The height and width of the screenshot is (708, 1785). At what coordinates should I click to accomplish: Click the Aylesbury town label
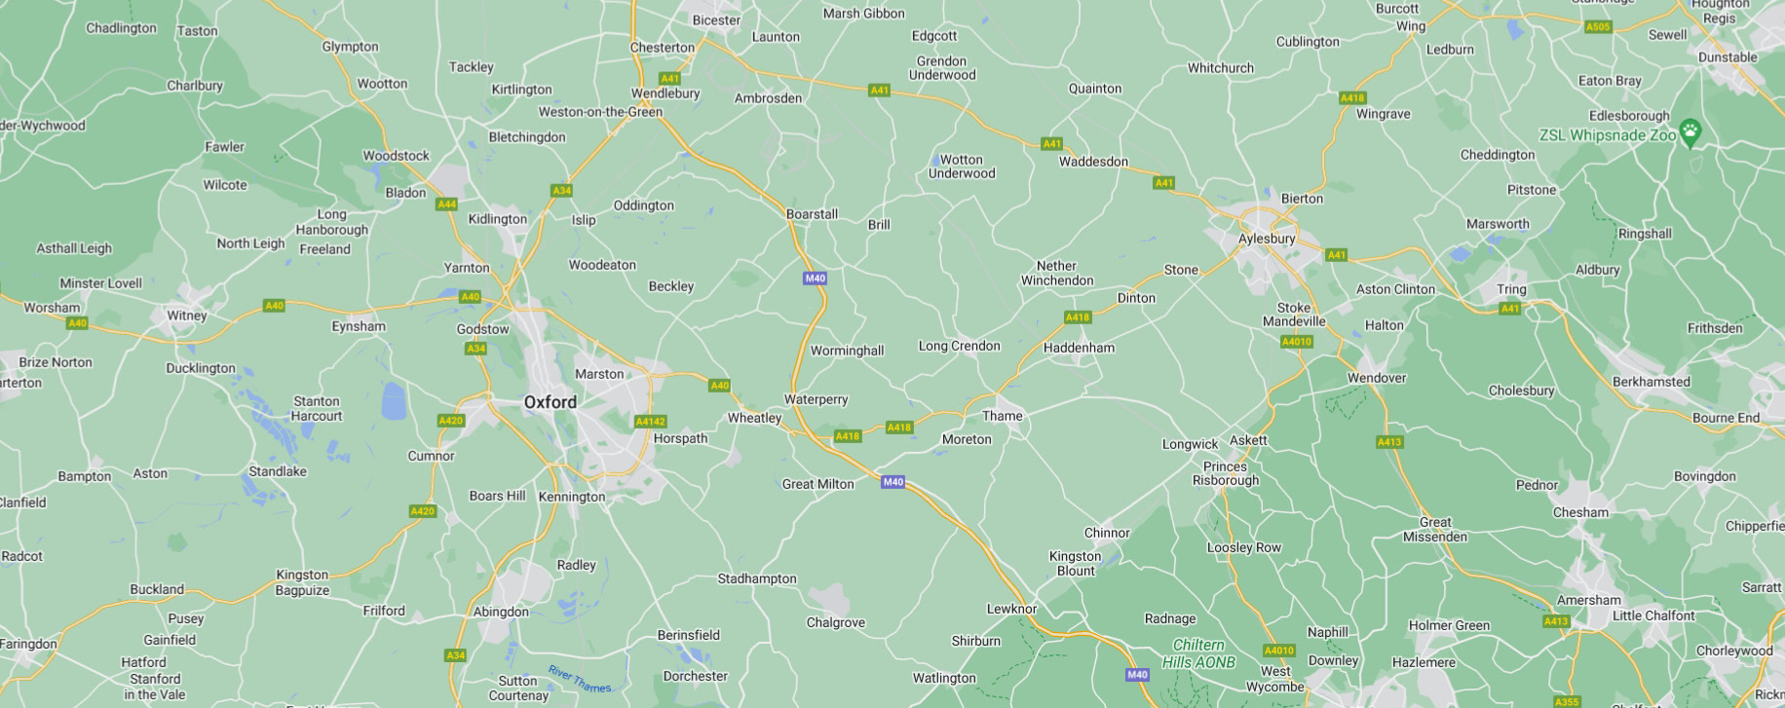[x=1267, y=239]
